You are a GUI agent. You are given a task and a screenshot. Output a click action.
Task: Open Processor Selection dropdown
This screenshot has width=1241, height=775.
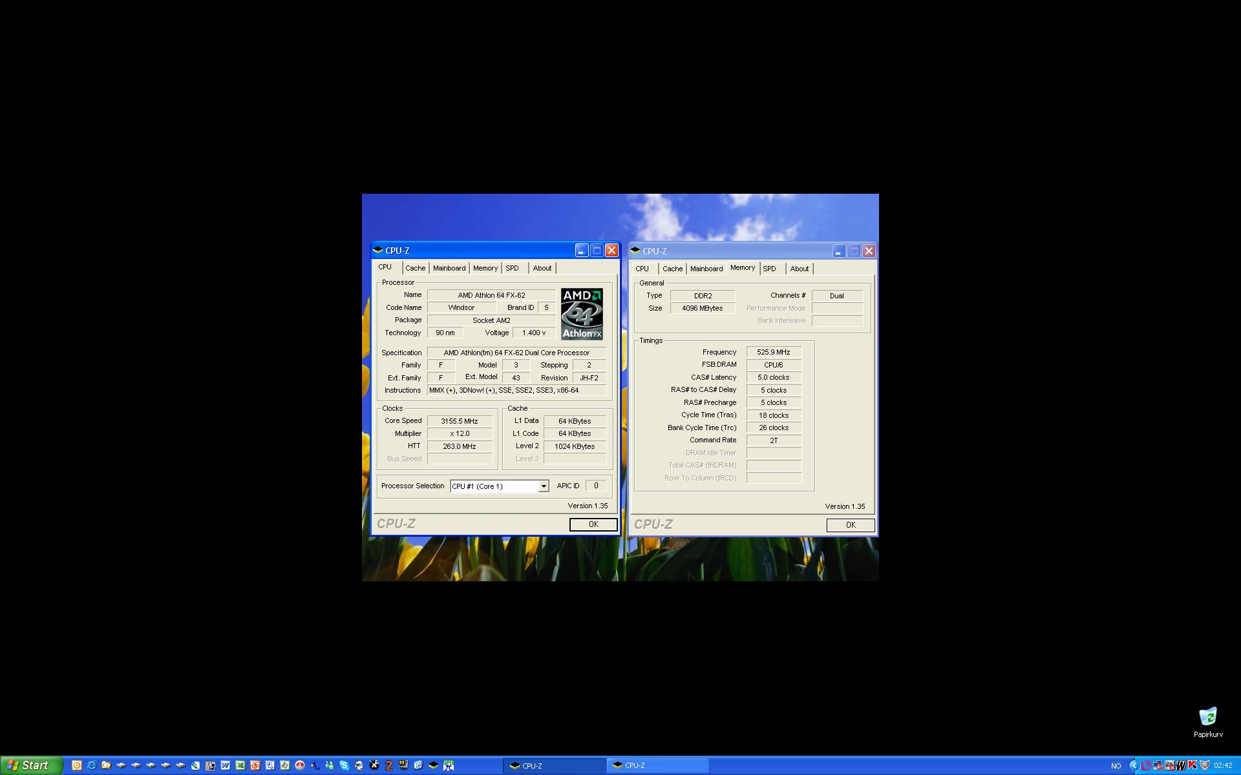pyautogui.click(x=544, y=486)
